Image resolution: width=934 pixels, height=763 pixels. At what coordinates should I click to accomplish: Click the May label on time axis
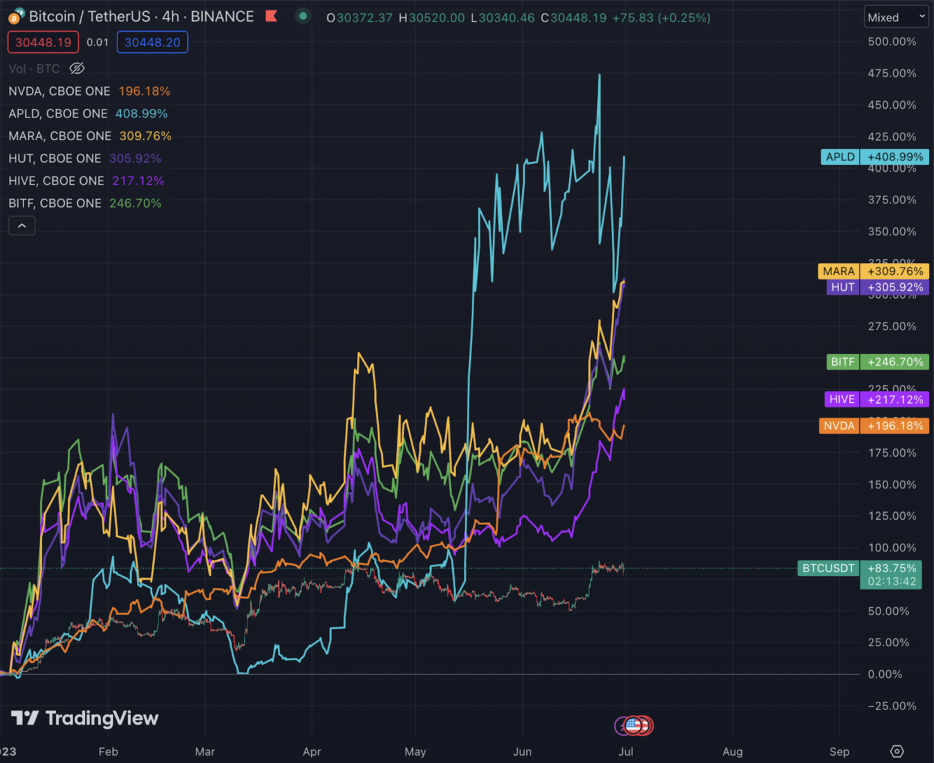(415, 752)
